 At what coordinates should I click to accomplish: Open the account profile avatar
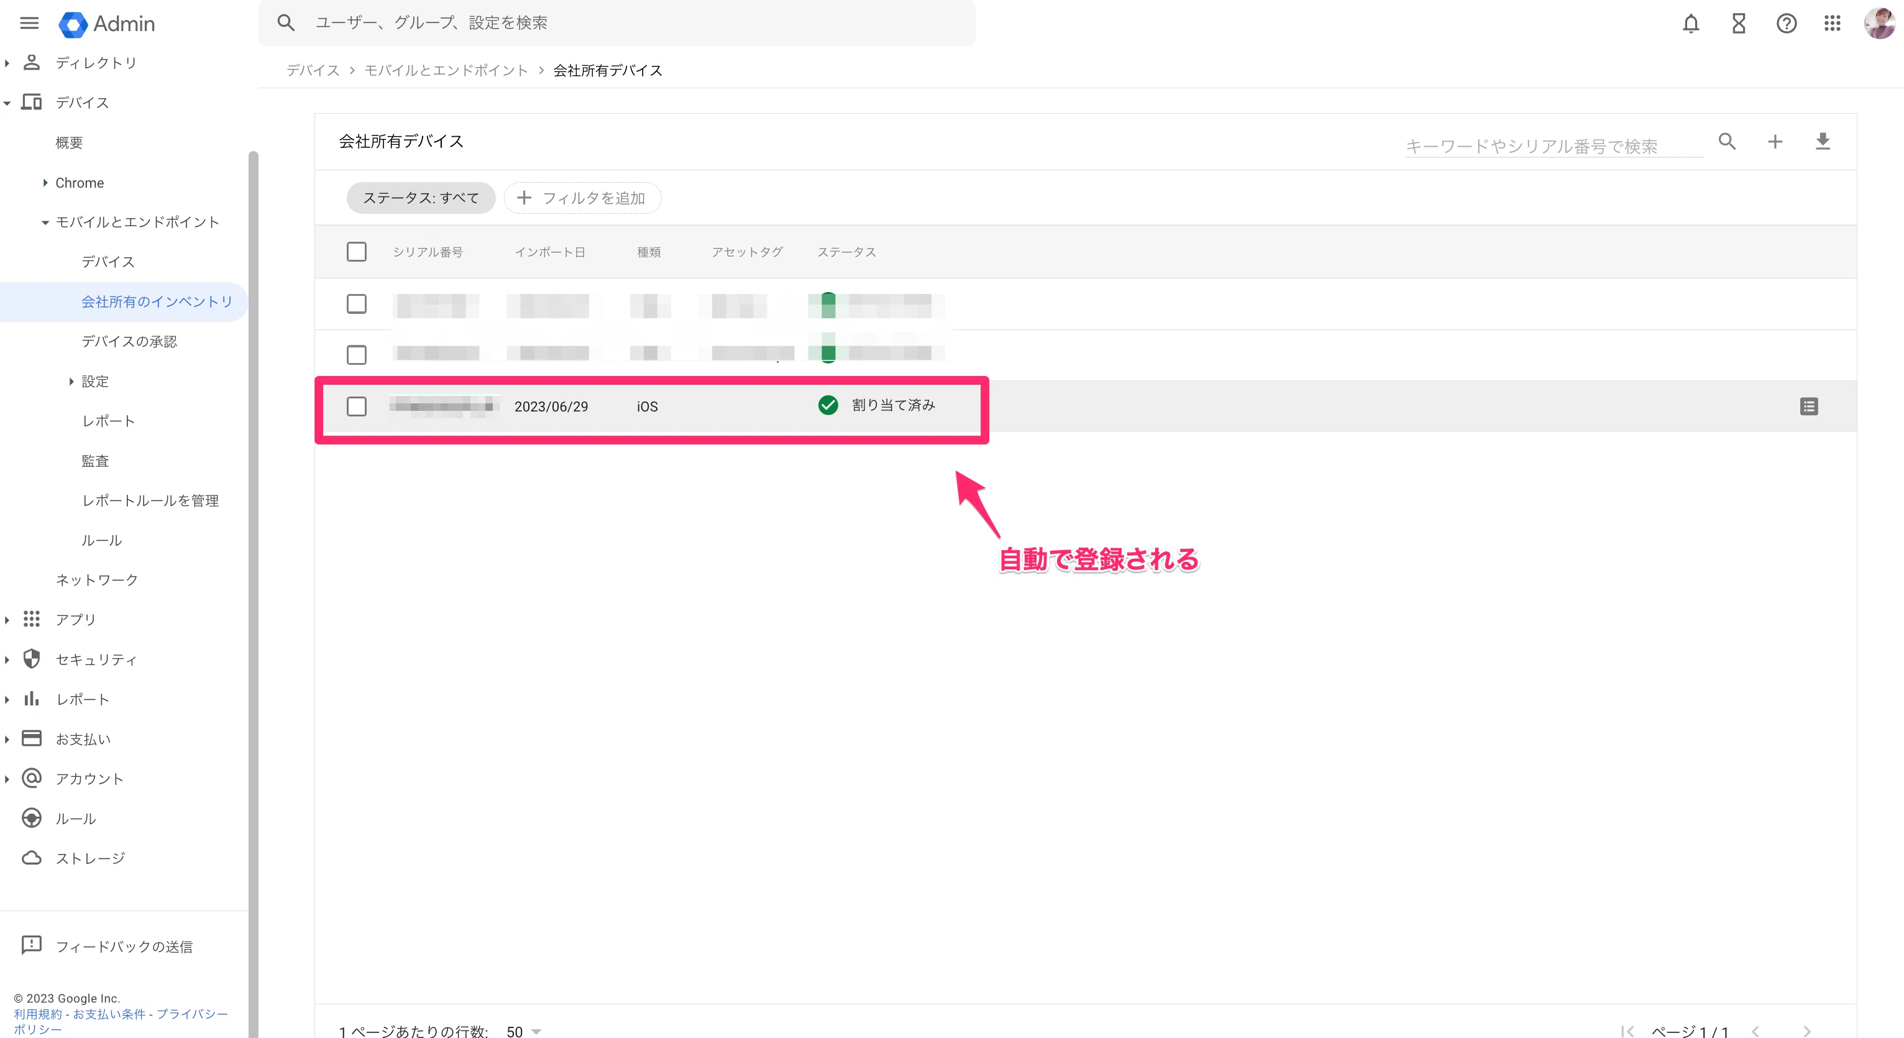tap(1879, 24)
